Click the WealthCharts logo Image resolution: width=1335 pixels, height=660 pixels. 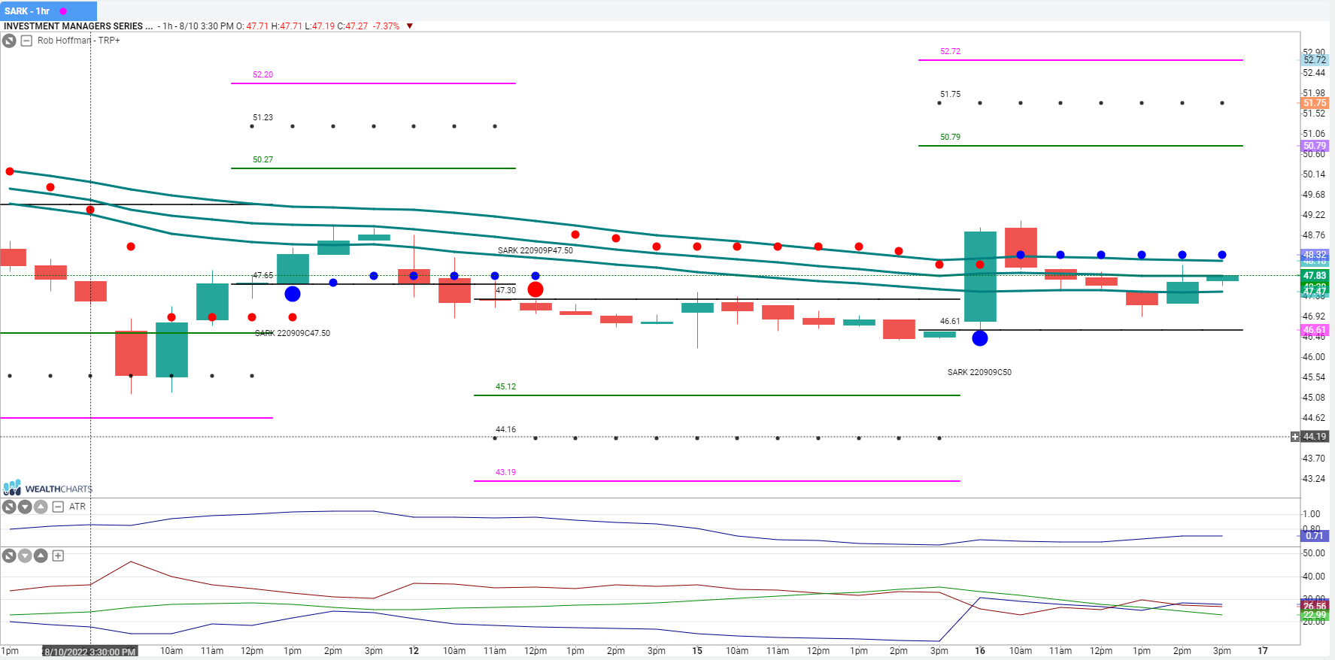[x=48, y=488]
